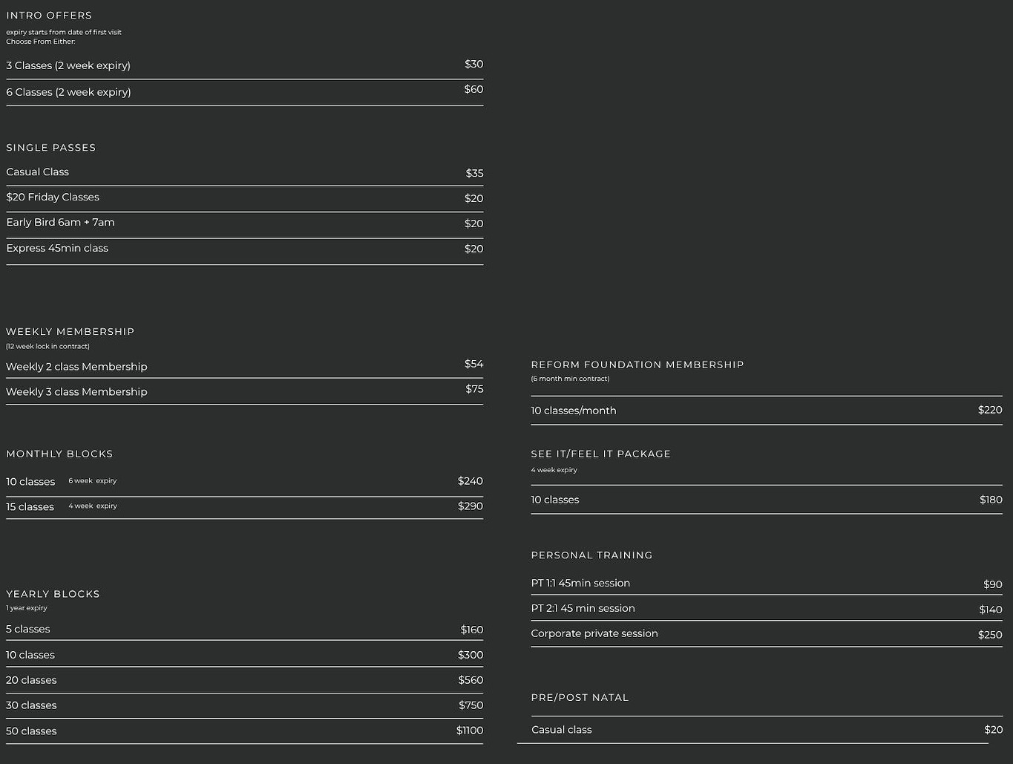Viewport: 1013px width, 764px height.
Task: Select PT 2:1 45 min session
Action: (767, 609)
